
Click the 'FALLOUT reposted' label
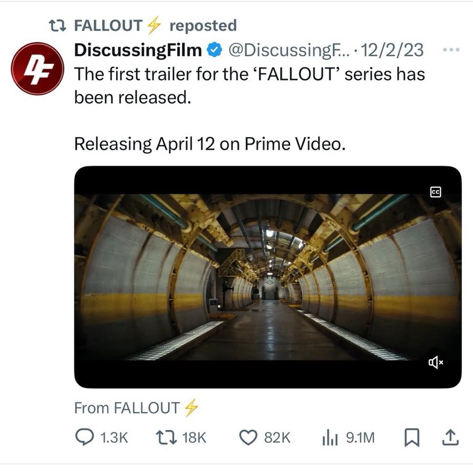pos(155,25)
